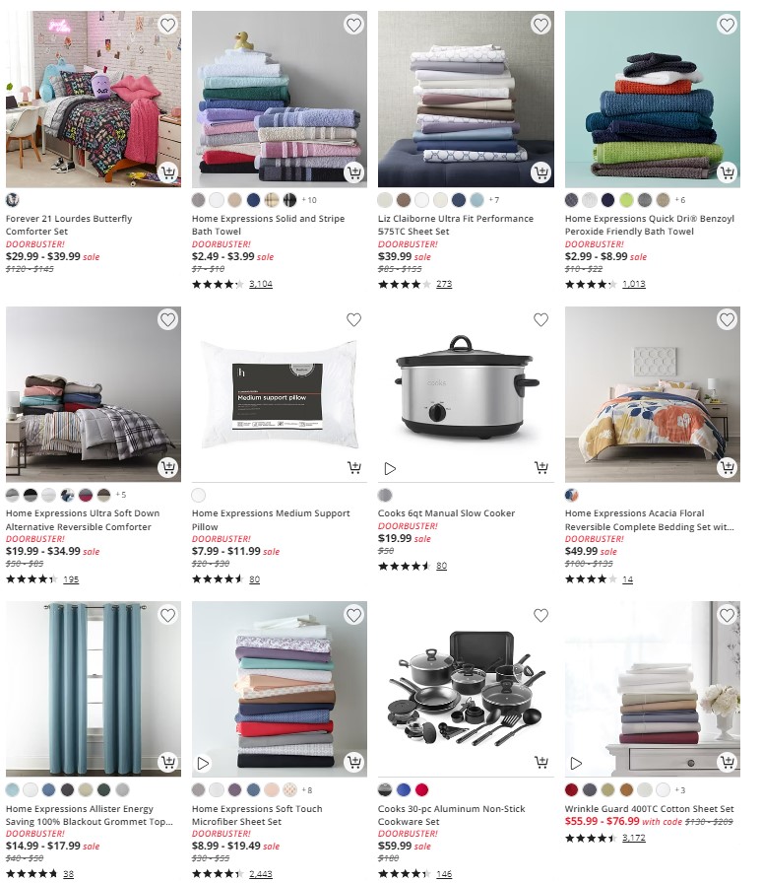The width and height of the screenshot is (762, 883).
Task: Choose the lime green Quick Dri towel swatch
Action: click(626, 200)
